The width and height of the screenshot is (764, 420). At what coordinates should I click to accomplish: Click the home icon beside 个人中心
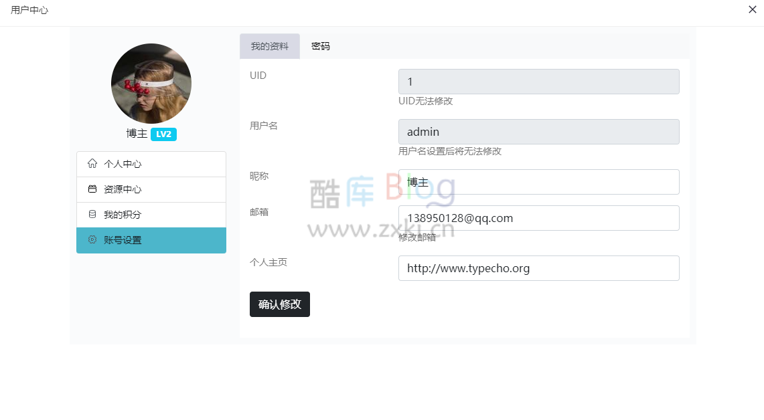pyautogui.click(x=94, y=163)
